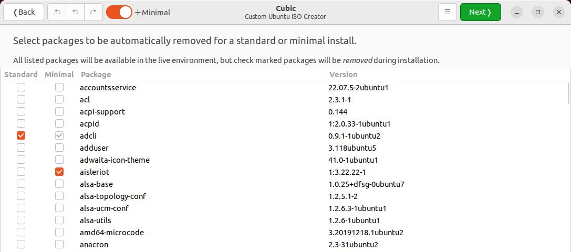Sort by the Standard column header
571x252 pixels.
coord(21,75)
